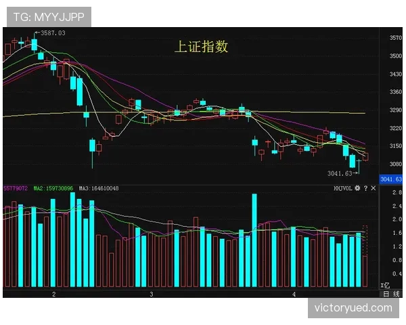Image resolution: width=406 pixels, height=325 pixels.
Task: Click the 3500 price axis label
Action: click(x=396, y=56)
